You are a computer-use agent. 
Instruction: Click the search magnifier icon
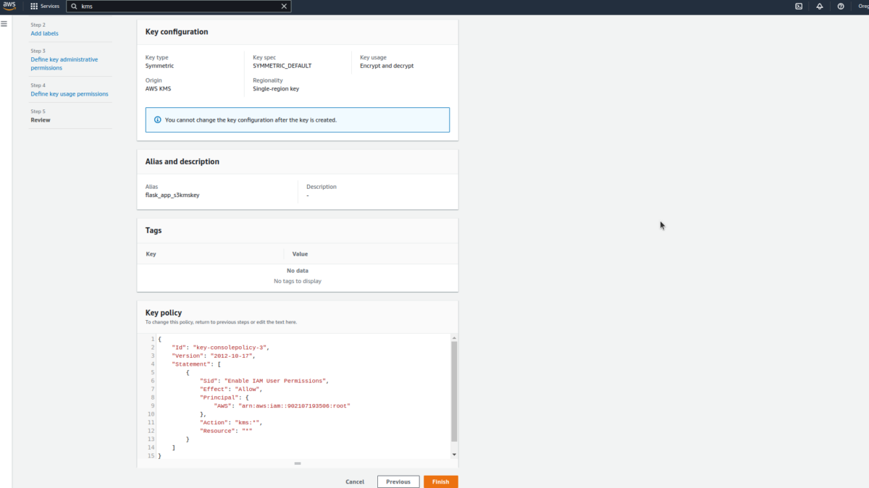point(74,6)
